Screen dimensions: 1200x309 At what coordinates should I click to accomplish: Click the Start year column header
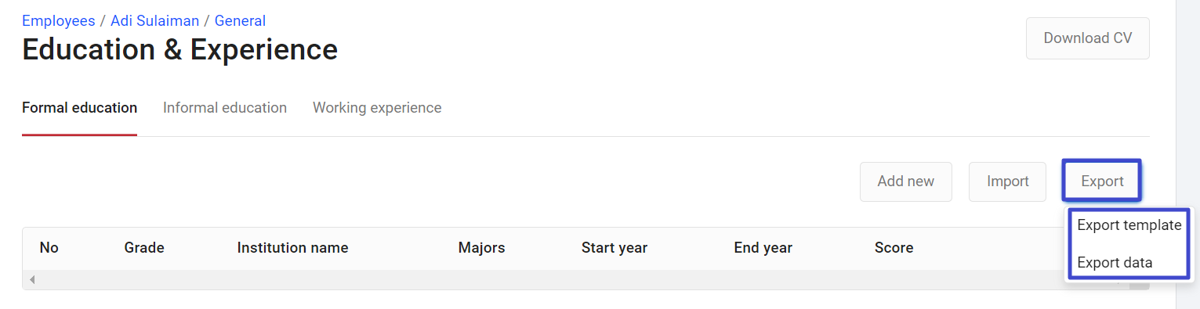[615, 248]
